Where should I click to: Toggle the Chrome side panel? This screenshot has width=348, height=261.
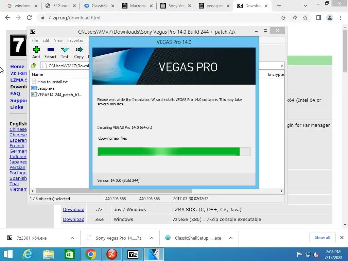pos(319,18)
